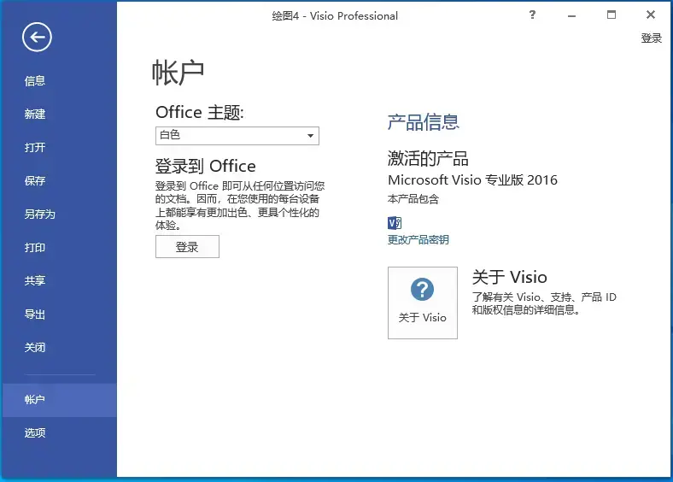Open the 导出 page
This screenshot has height=482, width=673.
click(x=35, y=314)
